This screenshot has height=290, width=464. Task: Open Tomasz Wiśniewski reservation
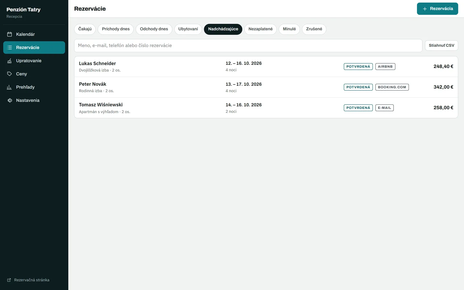pyautogui.click(x=266, y=108)
